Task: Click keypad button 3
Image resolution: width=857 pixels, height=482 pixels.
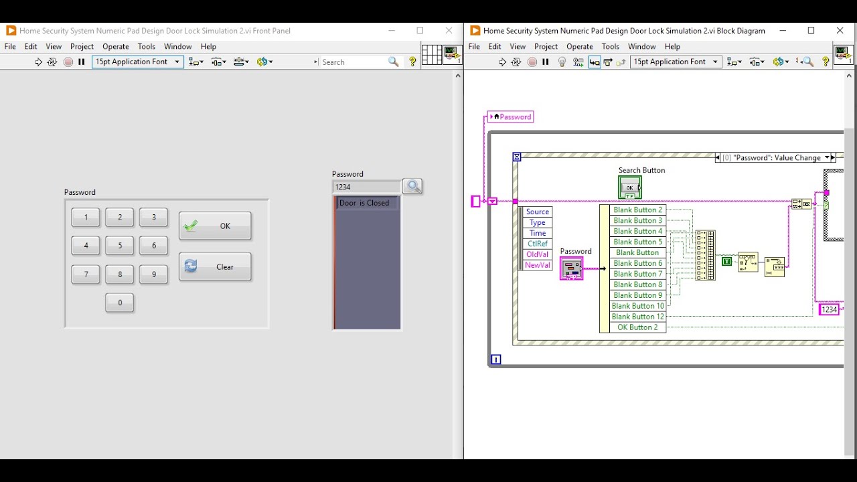Action: click(x=153, y=217)
